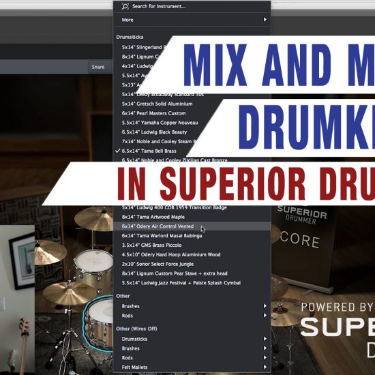Choose 6x14" Pearl Masters Custom snare
This screenshot has width=375, height=375.
(154, 113)
